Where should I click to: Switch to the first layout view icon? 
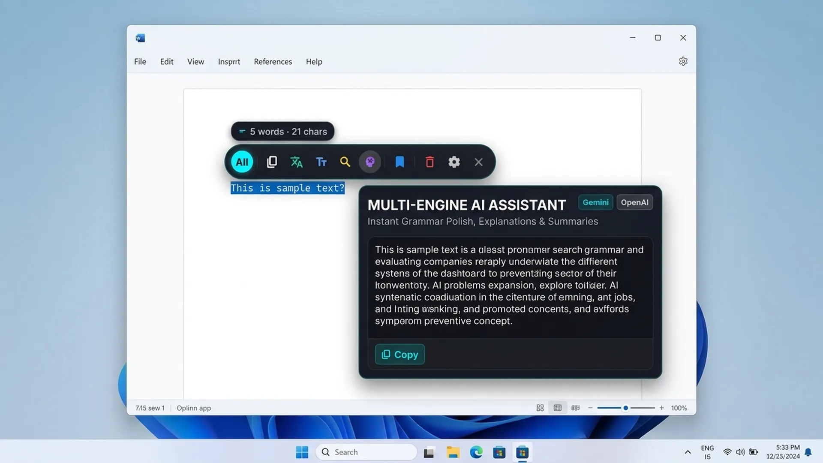click(x=540, y=408)
